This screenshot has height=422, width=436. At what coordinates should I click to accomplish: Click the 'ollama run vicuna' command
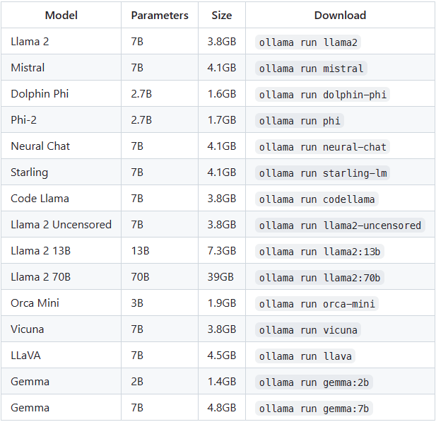pos(309,330)
